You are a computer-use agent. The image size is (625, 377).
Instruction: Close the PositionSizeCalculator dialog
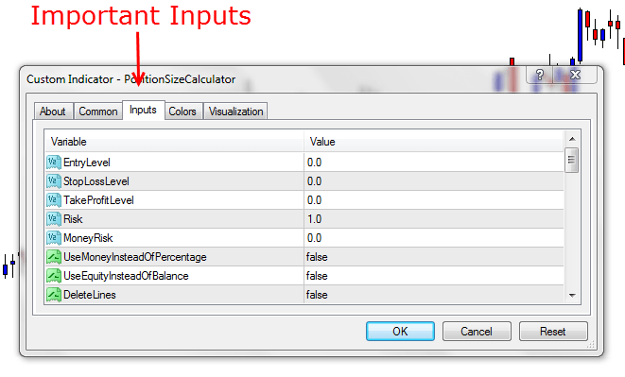click(575, 75)
